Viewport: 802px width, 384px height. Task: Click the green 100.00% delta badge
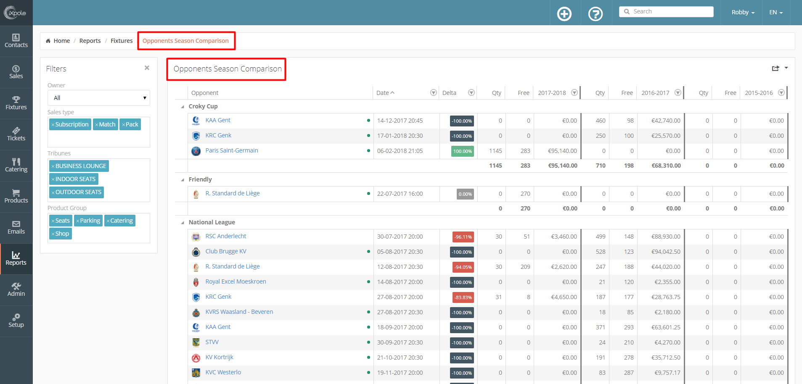(x=462, y=151)
